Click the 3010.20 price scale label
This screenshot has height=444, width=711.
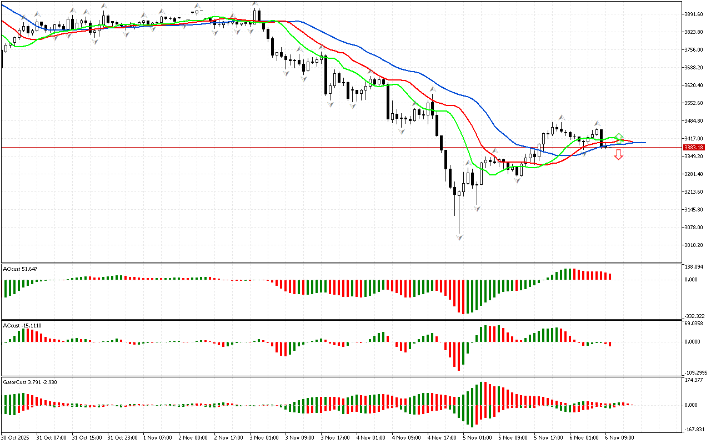[695, 245]
